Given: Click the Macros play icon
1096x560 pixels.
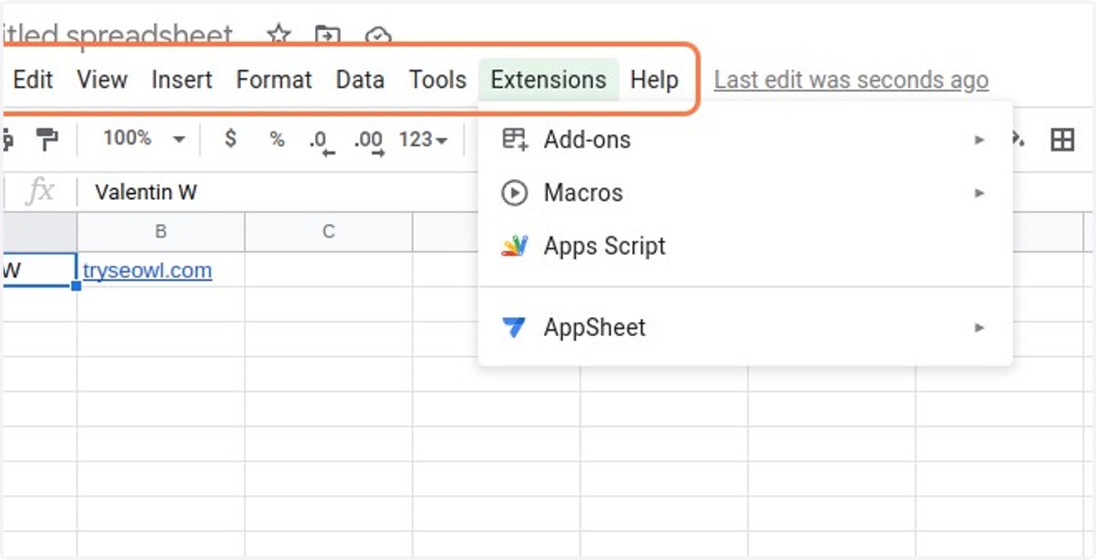Looking at the screenshot, I should click(x=515, y=193).
